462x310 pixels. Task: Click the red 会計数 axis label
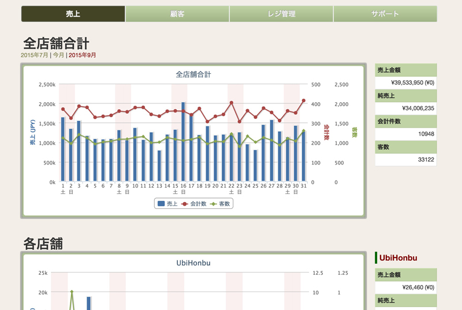click(326, 132)
